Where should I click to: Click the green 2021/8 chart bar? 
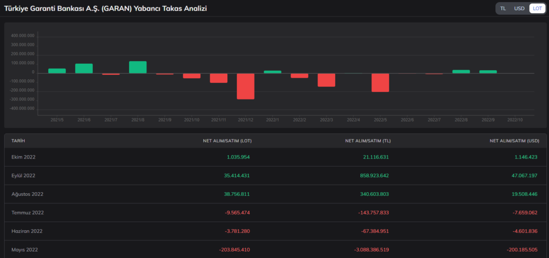pyautogui.click(x=138, y=67)
